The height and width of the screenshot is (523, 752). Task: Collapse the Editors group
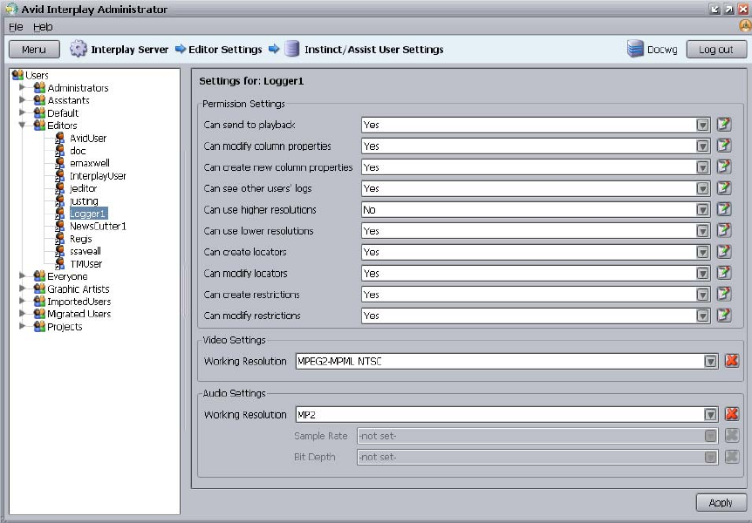22,126
